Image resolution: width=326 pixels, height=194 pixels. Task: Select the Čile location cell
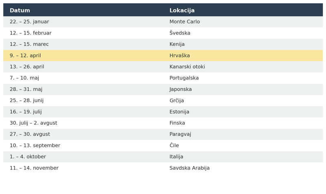tap(243, 146)
